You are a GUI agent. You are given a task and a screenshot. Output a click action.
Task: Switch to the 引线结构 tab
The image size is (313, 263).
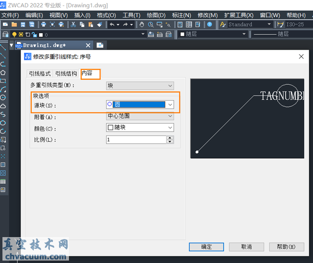coord(66,73)
